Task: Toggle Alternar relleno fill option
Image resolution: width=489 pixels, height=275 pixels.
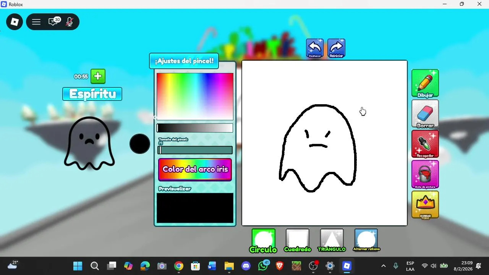Action: [x=366, y=240]
